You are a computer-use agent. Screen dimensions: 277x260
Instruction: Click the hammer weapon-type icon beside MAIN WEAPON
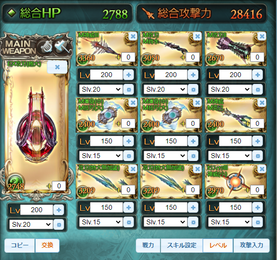click(x=61, y=46)
